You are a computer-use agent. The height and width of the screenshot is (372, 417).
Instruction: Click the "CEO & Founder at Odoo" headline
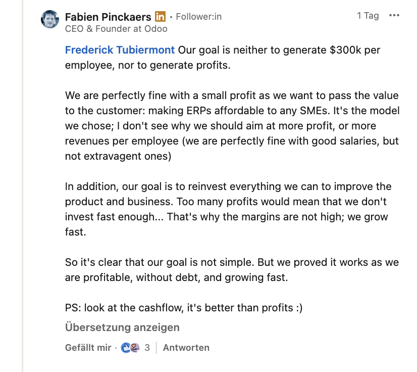click(x=116, y=29)
